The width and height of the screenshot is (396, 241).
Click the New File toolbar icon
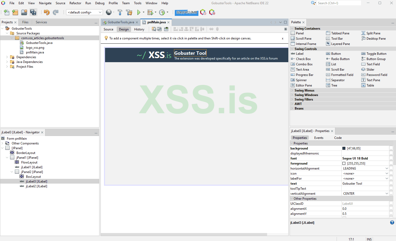click(7, 12)
